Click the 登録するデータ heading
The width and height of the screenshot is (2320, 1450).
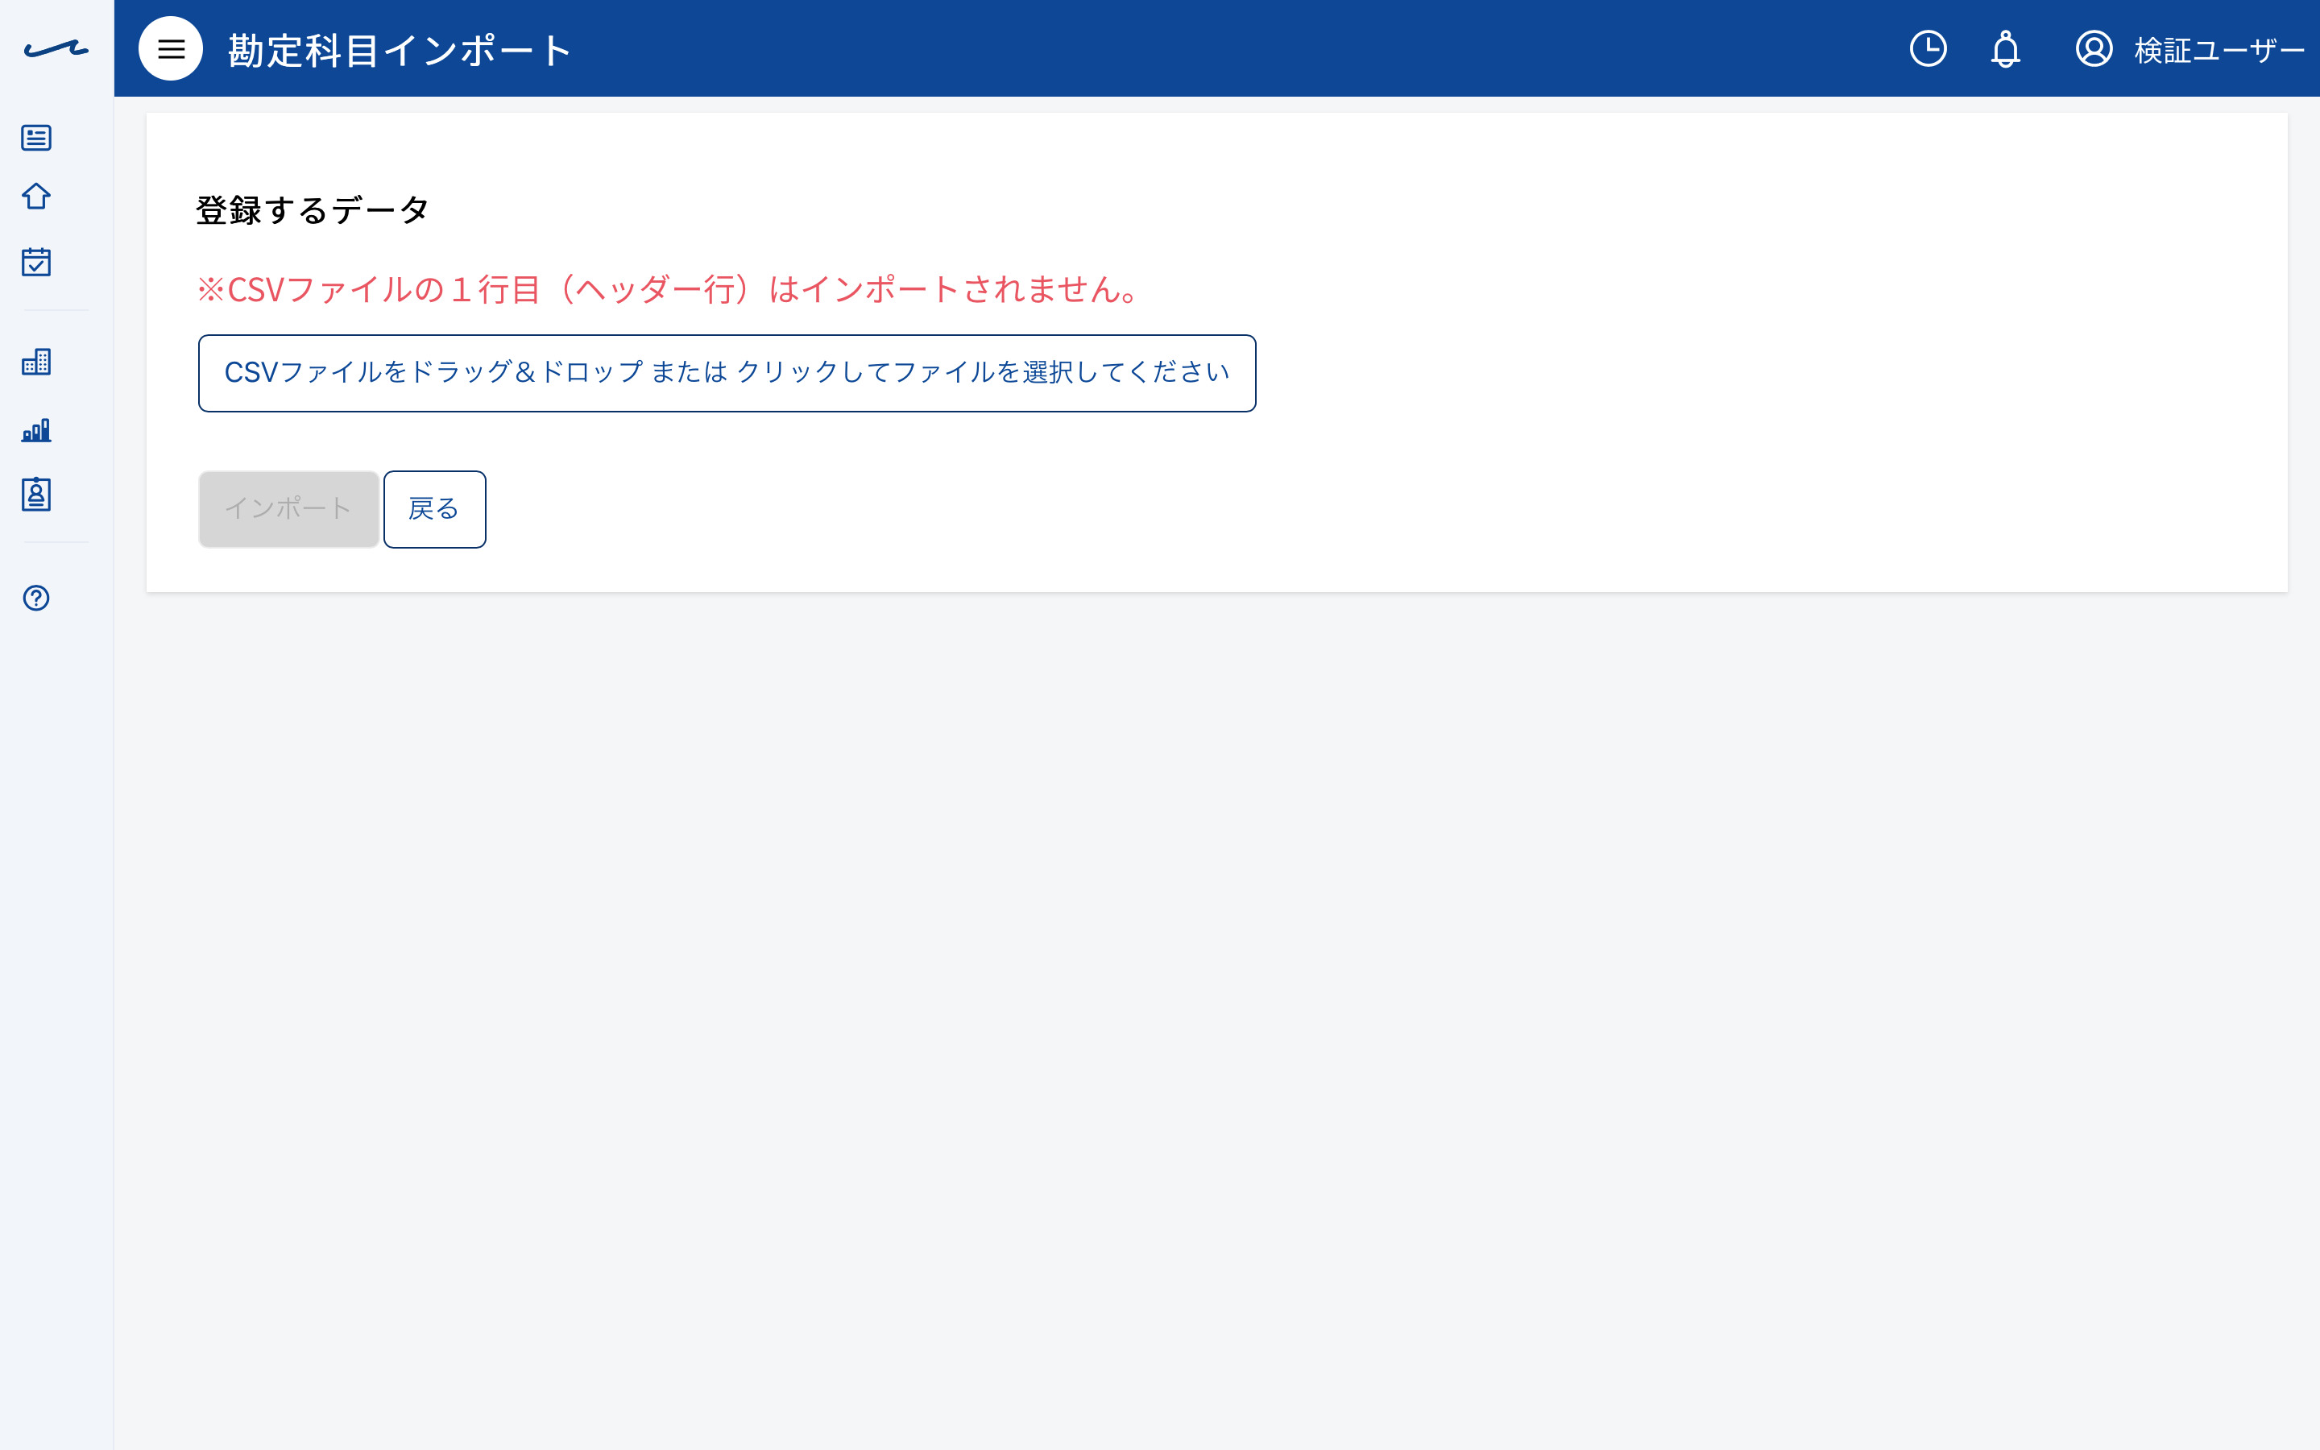[x=312, y=210]
